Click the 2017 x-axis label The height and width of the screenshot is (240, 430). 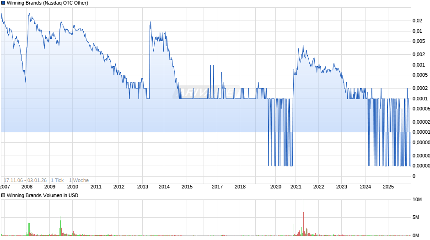(x=217, y=187)
